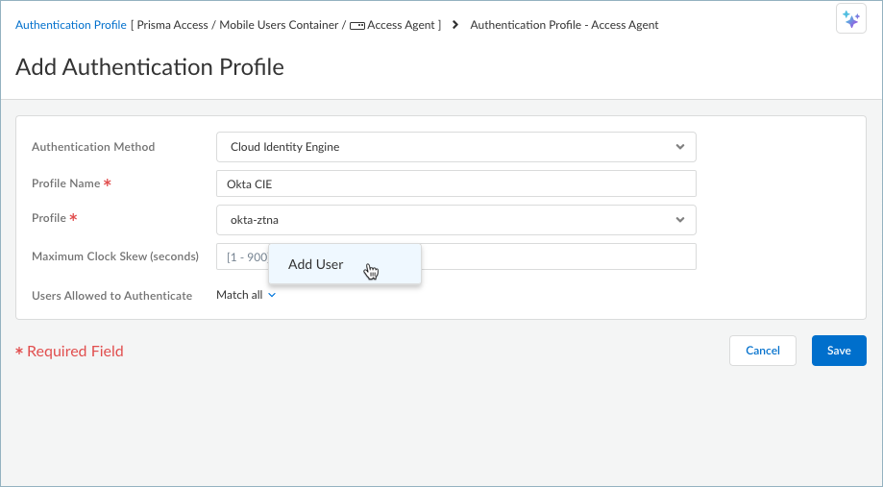Click the blue chevron beside Match all
Screen dimensions: 883x487
point(272,296)
